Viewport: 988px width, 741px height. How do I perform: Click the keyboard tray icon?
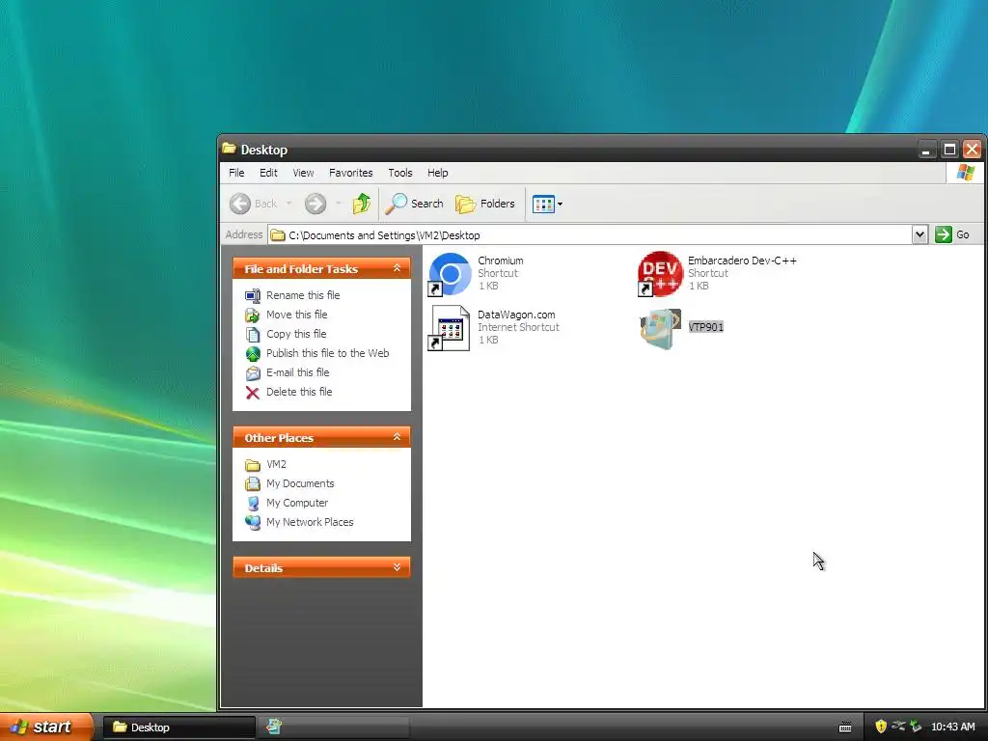(x=845, y=727)
